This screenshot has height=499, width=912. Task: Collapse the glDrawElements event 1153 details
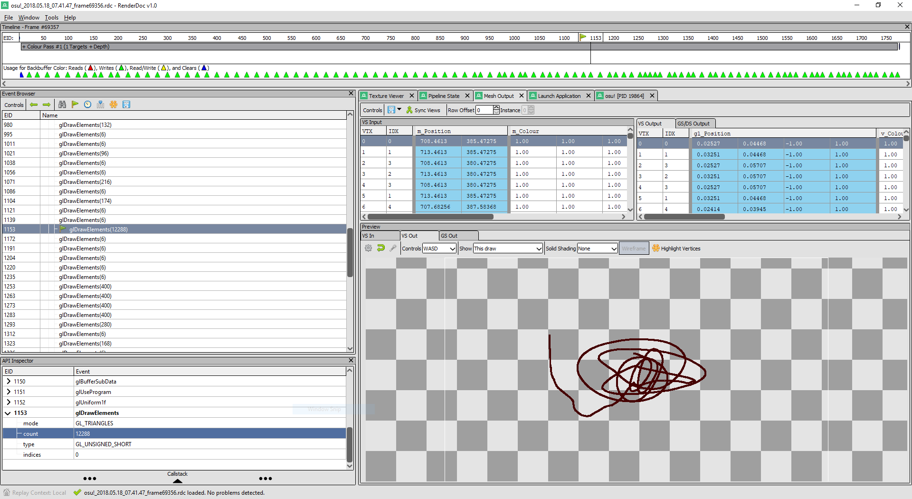point(8,413)
